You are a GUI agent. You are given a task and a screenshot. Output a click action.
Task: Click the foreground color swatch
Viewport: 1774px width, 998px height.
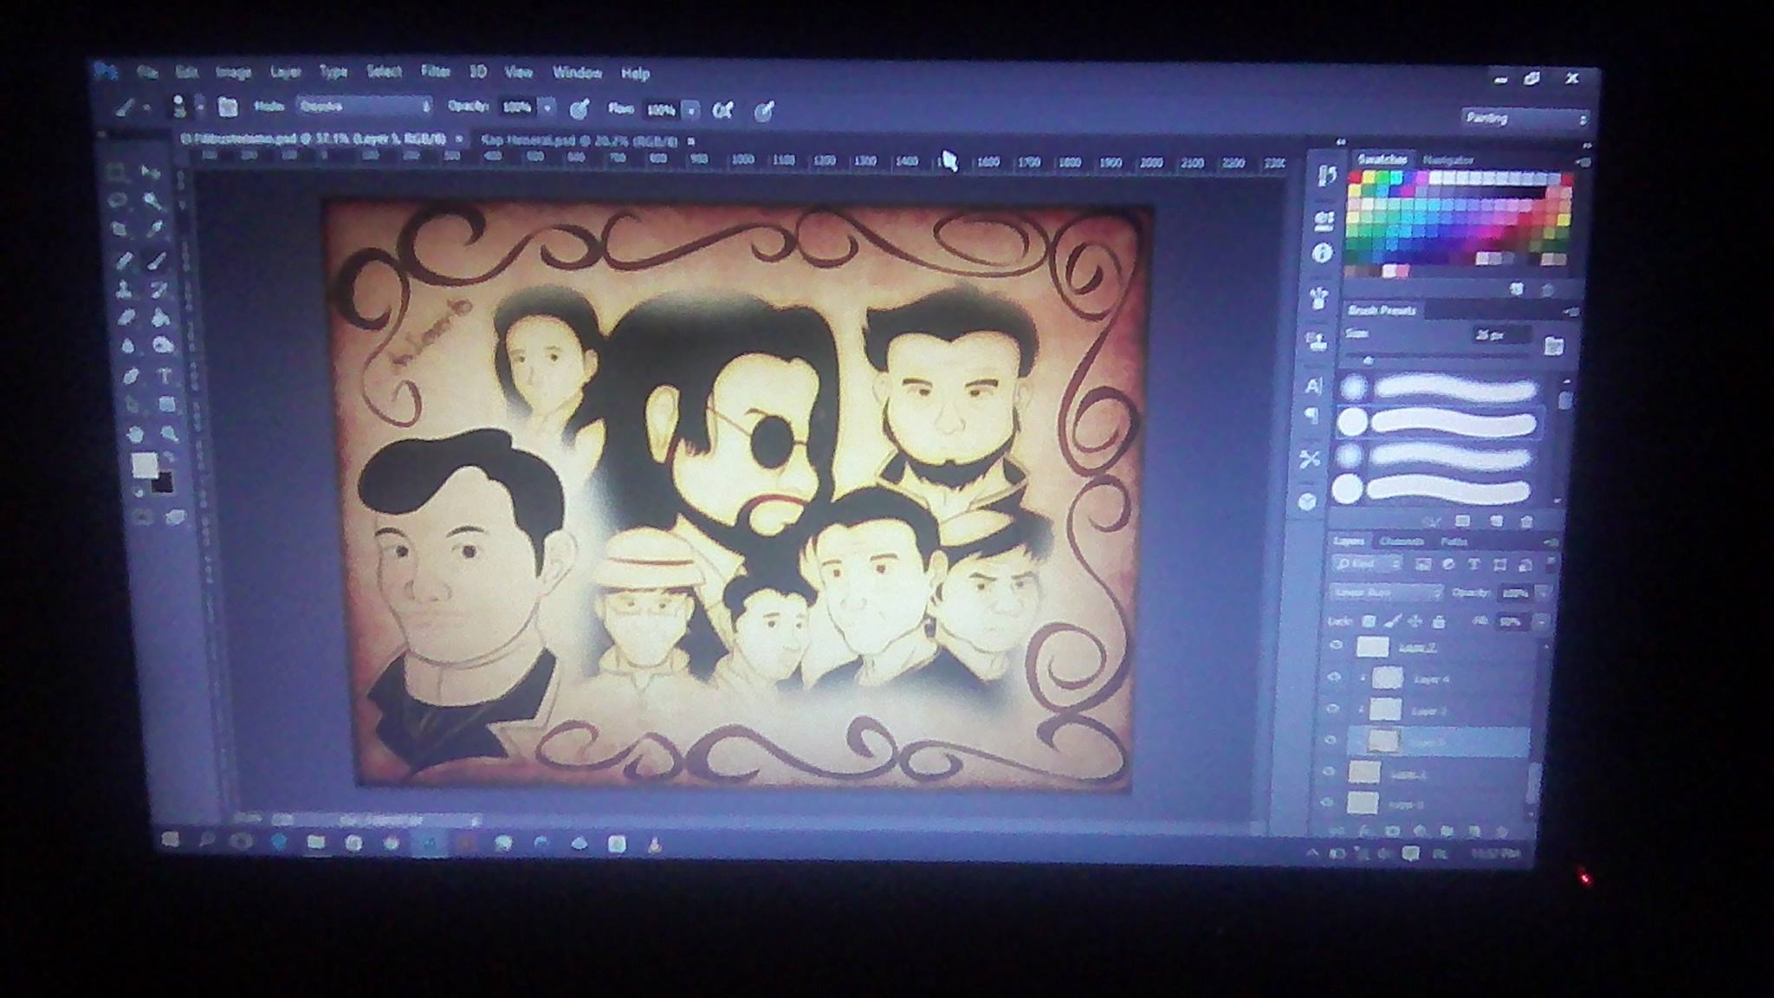[x=144, y=465]
